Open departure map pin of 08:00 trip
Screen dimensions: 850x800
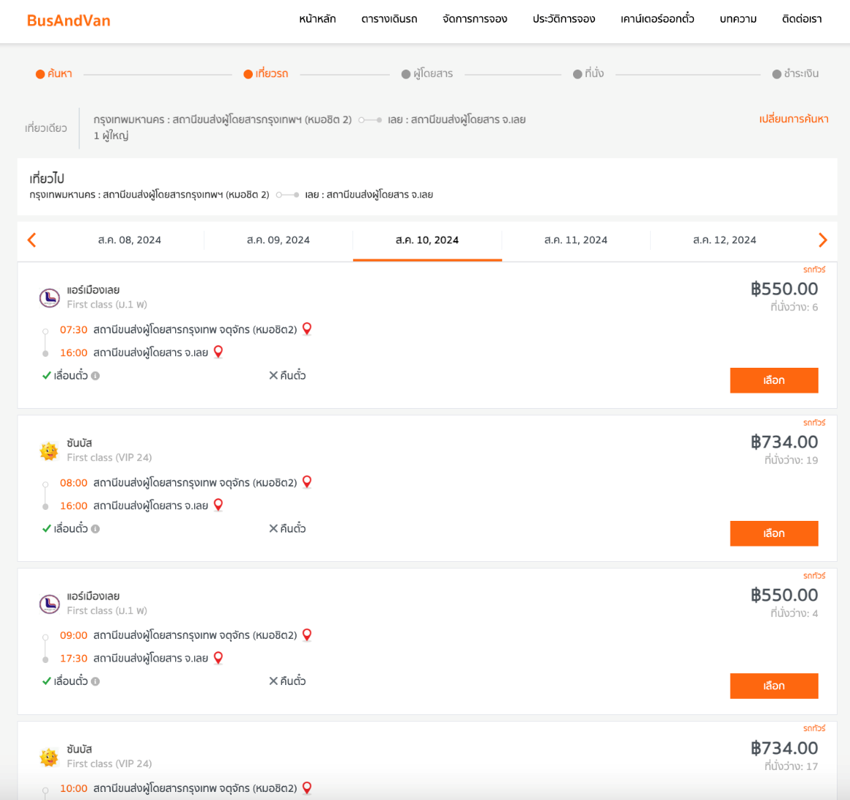(x=307, y=482)
